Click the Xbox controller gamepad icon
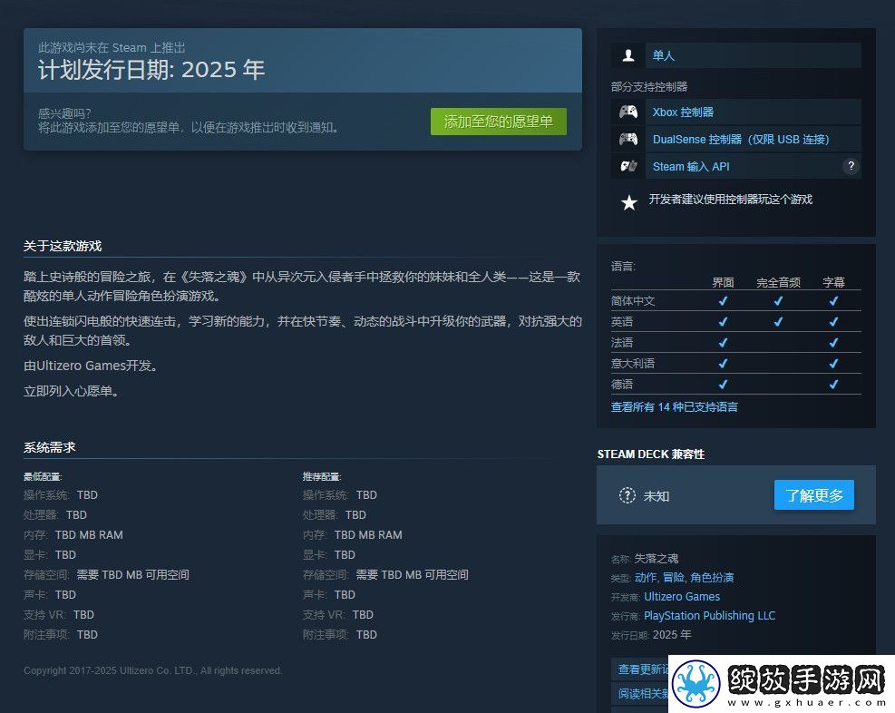The image size is (895, 713). (628, 112)
